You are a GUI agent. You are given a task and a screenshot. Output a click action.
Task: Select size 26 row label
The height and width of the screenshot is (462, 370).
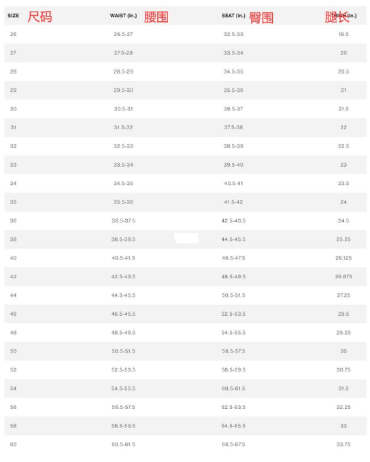tap(13, 34)
